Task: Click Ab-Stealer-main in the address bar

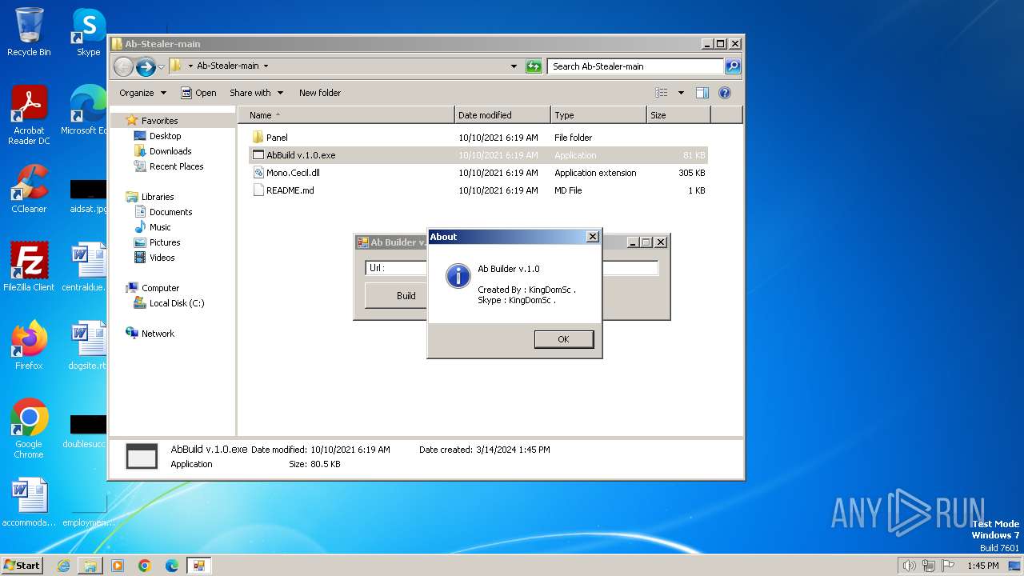Action: (227, 66)
